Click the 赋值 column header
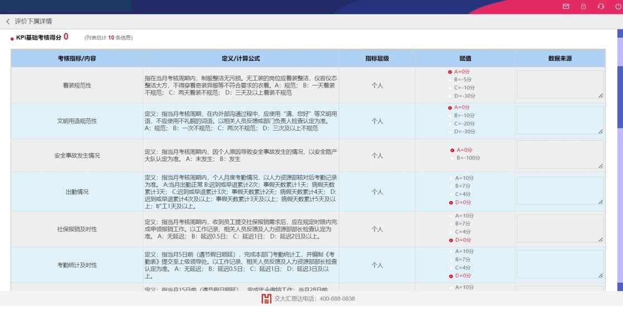 465,58
